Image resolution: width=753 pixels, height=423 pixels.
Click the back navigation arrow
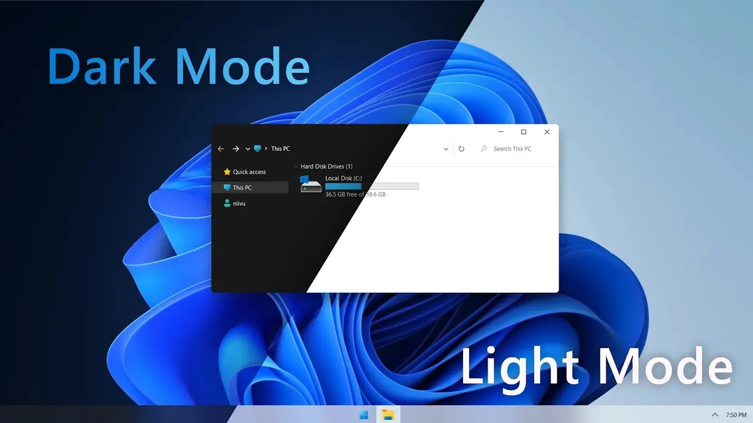[x=221, y=149]
